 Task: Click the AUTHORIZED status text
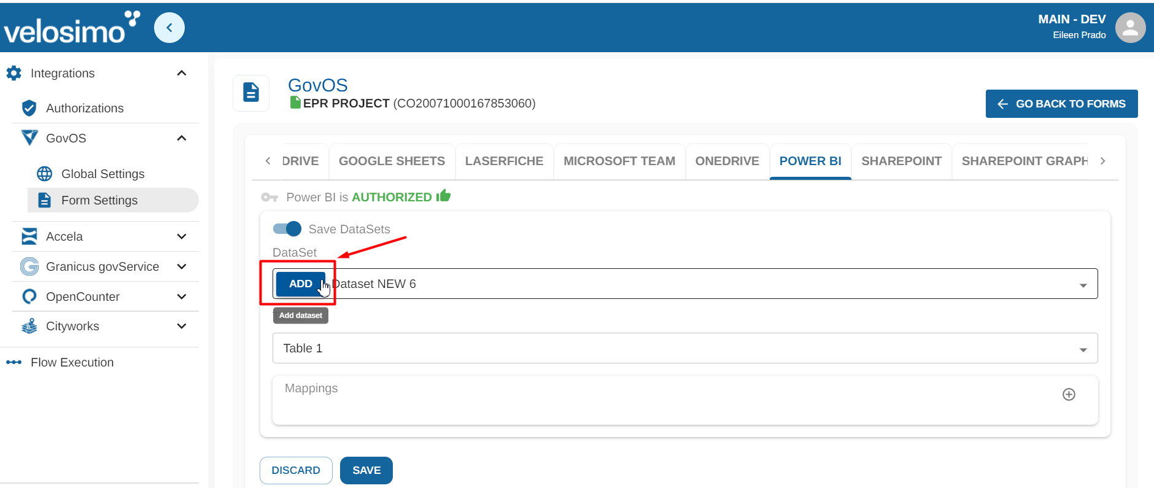coord(392,197)
